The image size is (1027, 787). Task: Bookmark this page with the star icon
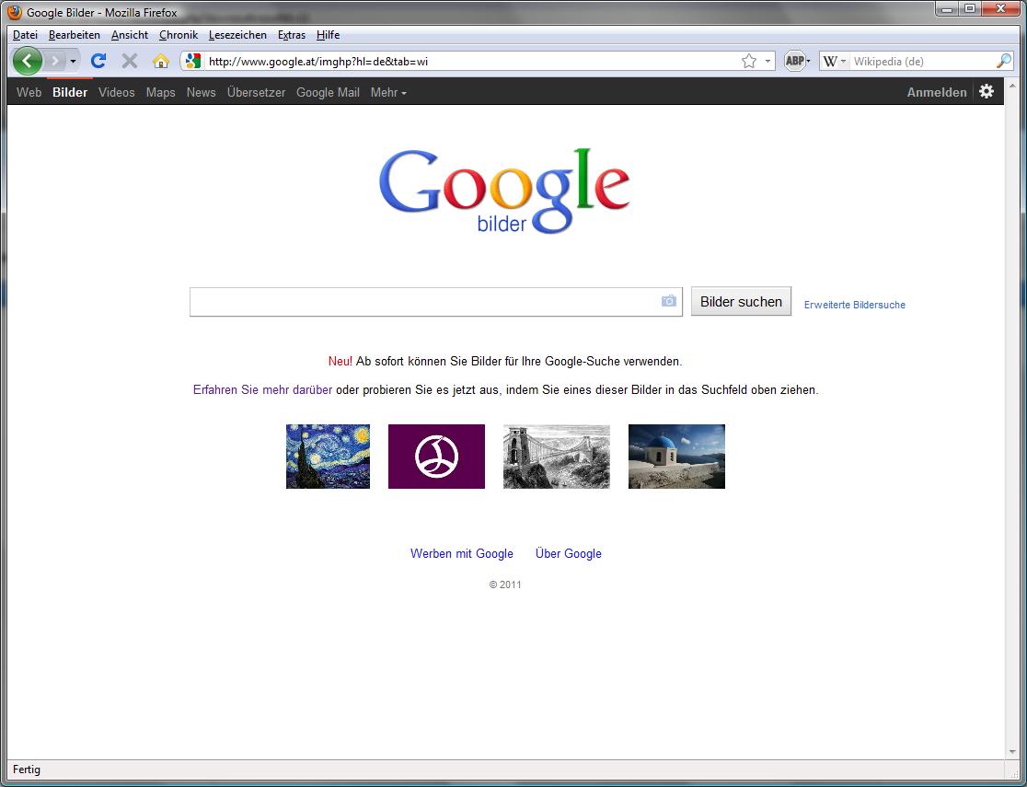[749, 61]
